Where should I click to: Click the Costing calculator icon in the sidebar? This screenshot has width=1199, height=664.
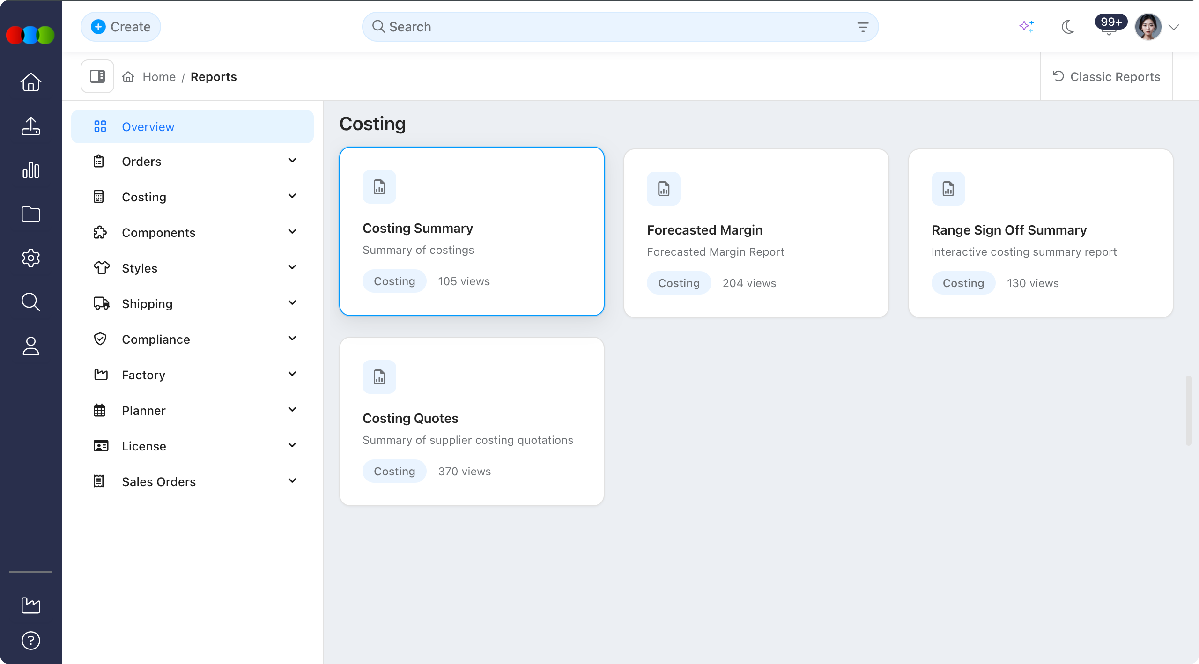(x=99, y=197)
